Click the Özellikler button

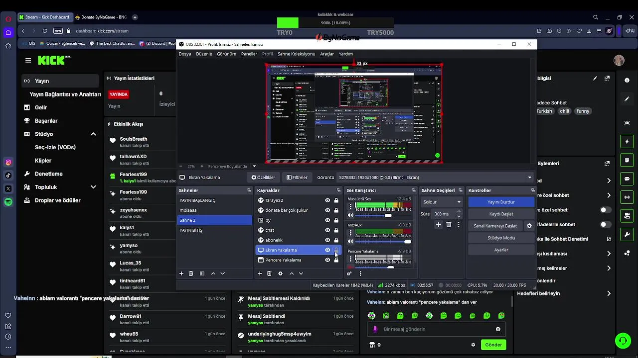(x=263, y=178)
